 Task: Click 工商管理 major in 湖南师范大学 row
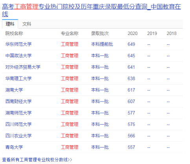(x=69, y=113)
